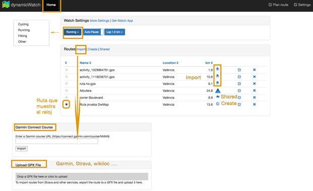
Task: Choose Running from the activity menu
Action: point(24,30)
